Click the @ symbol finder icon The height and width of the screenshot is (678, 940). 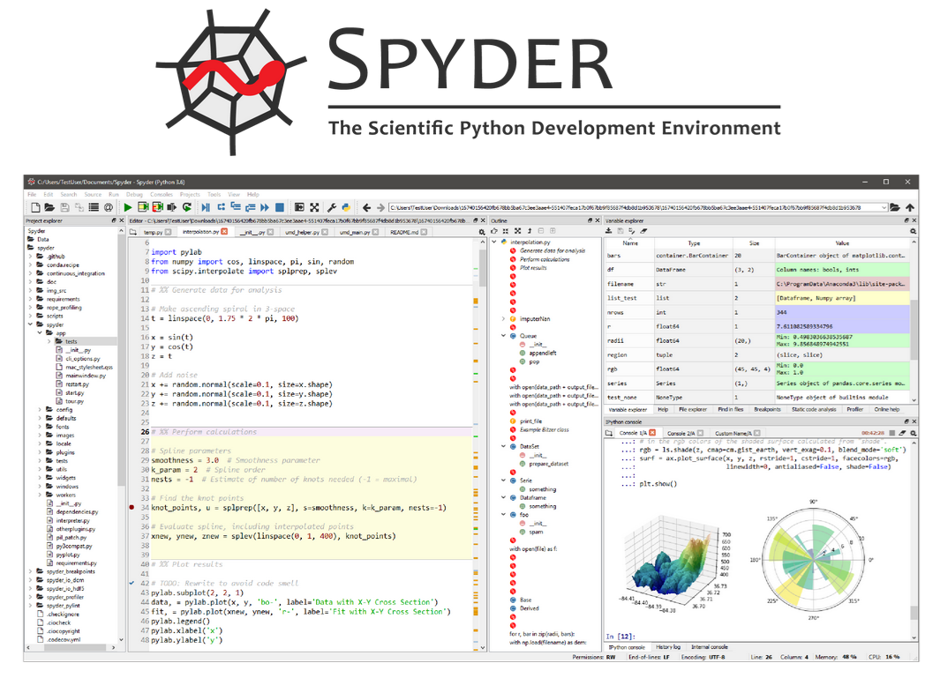[x=108, y=207]
